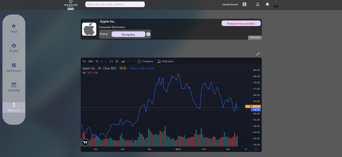Click the Investor Breed logo
342x157 pixels.
click(71, 5)
